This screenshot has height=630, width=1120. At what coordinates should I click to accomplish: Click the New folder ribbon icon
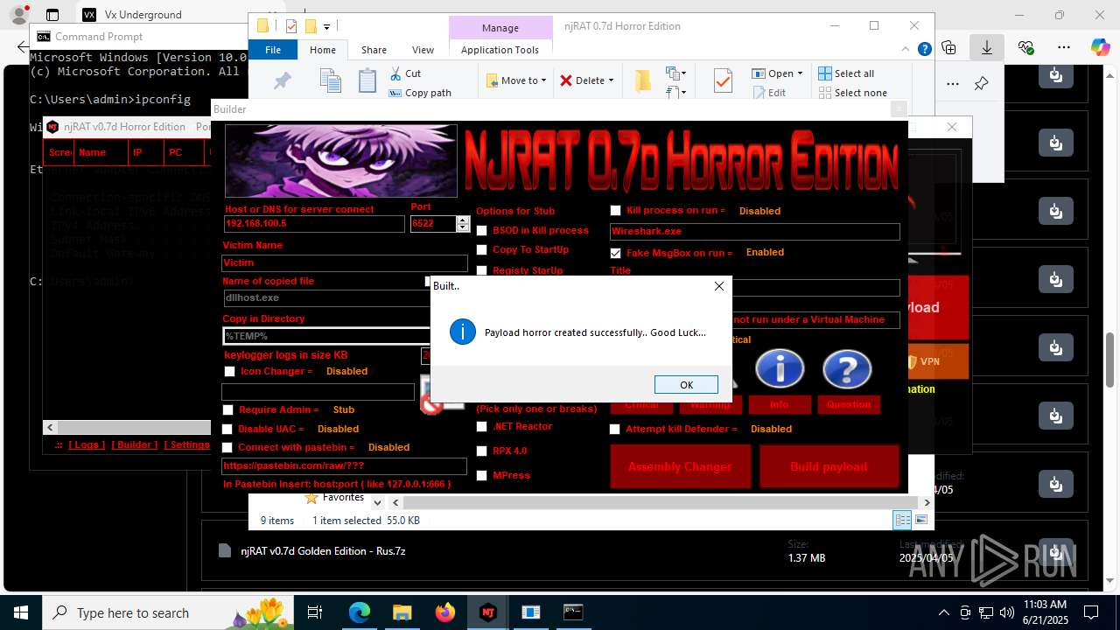[x=643, y=81]
